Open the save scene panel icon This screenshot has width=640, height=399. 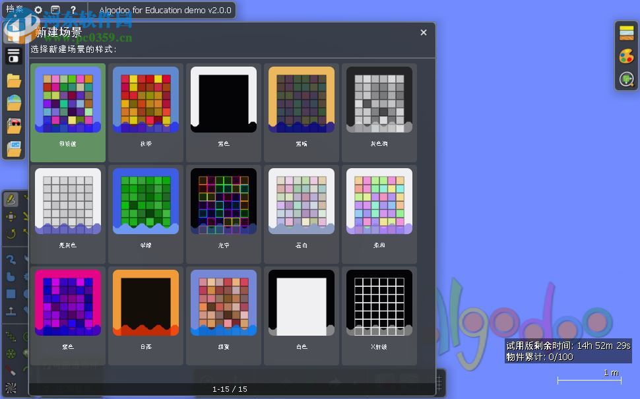pyautogui.click(x=13, y=56)
